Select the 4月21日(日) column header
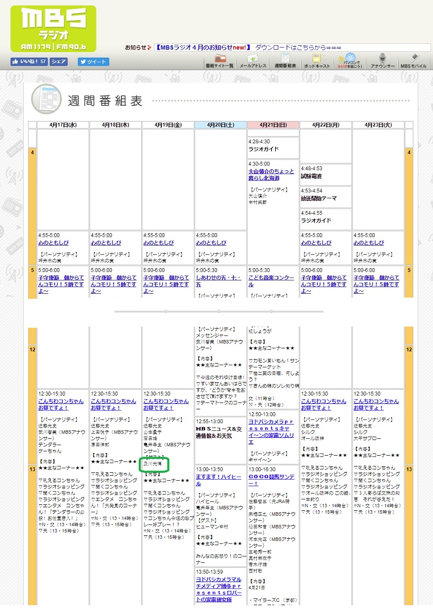Viewport: 433px width, 615px height. tap(273, 125)
